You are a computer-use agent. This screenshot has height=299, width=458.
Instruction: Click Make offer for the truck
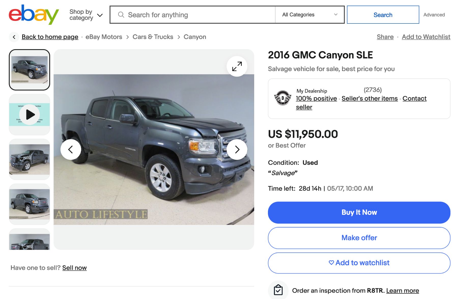pos(359,238)
